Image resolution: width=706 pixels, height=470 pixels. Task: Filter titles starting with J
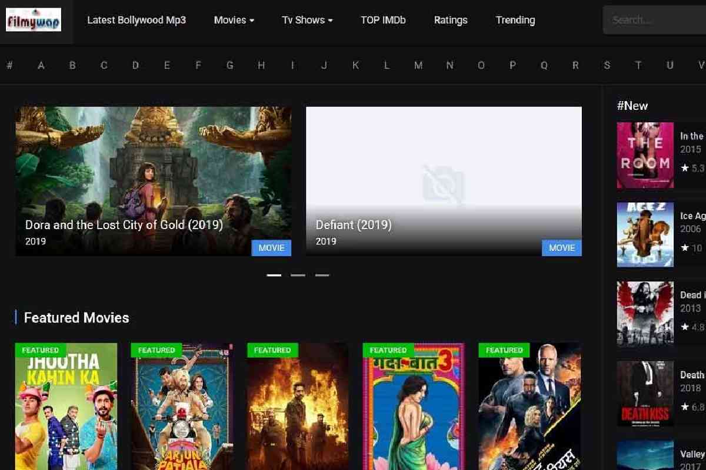(x=324, y=65)
